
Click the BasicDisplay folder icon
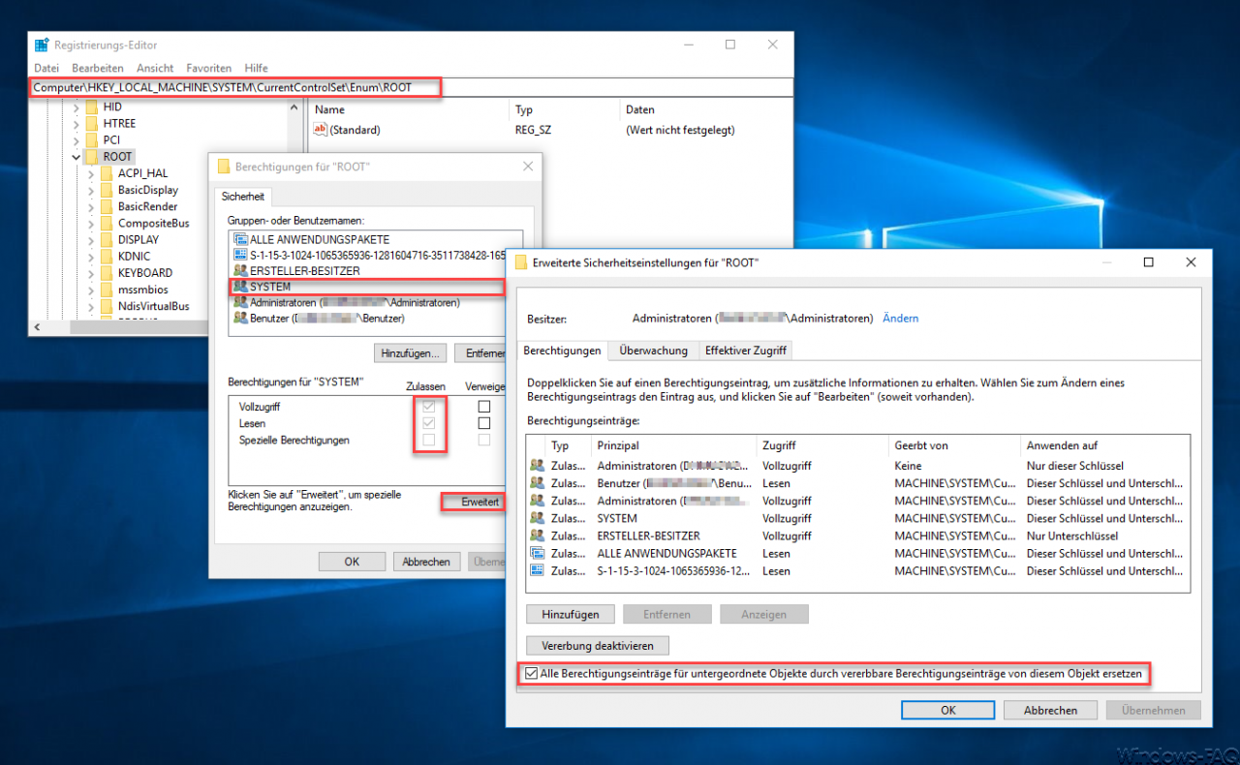pyautogui.click(x=107, y=190)
